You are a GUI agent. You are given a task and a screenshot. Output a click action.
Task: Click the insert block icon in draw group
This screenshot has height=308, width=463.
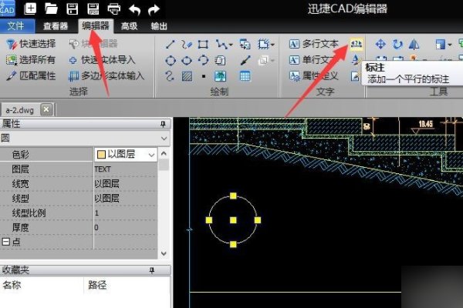coord(245,44)
